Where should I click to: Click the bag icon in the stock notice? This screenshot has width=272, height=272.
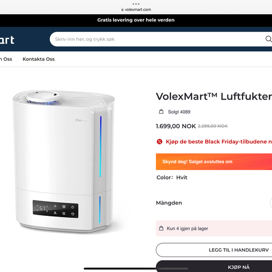161,228
